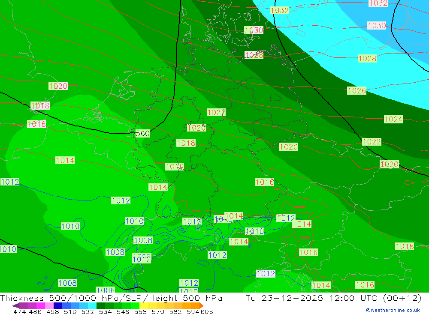
Task: Click the legend value '534'
Action: [105, 311]
